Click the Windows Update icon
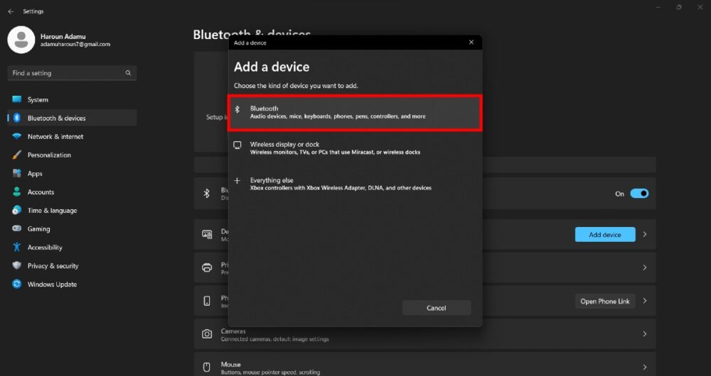The width and height of the screenshot is (711, 376). point(16,284)
